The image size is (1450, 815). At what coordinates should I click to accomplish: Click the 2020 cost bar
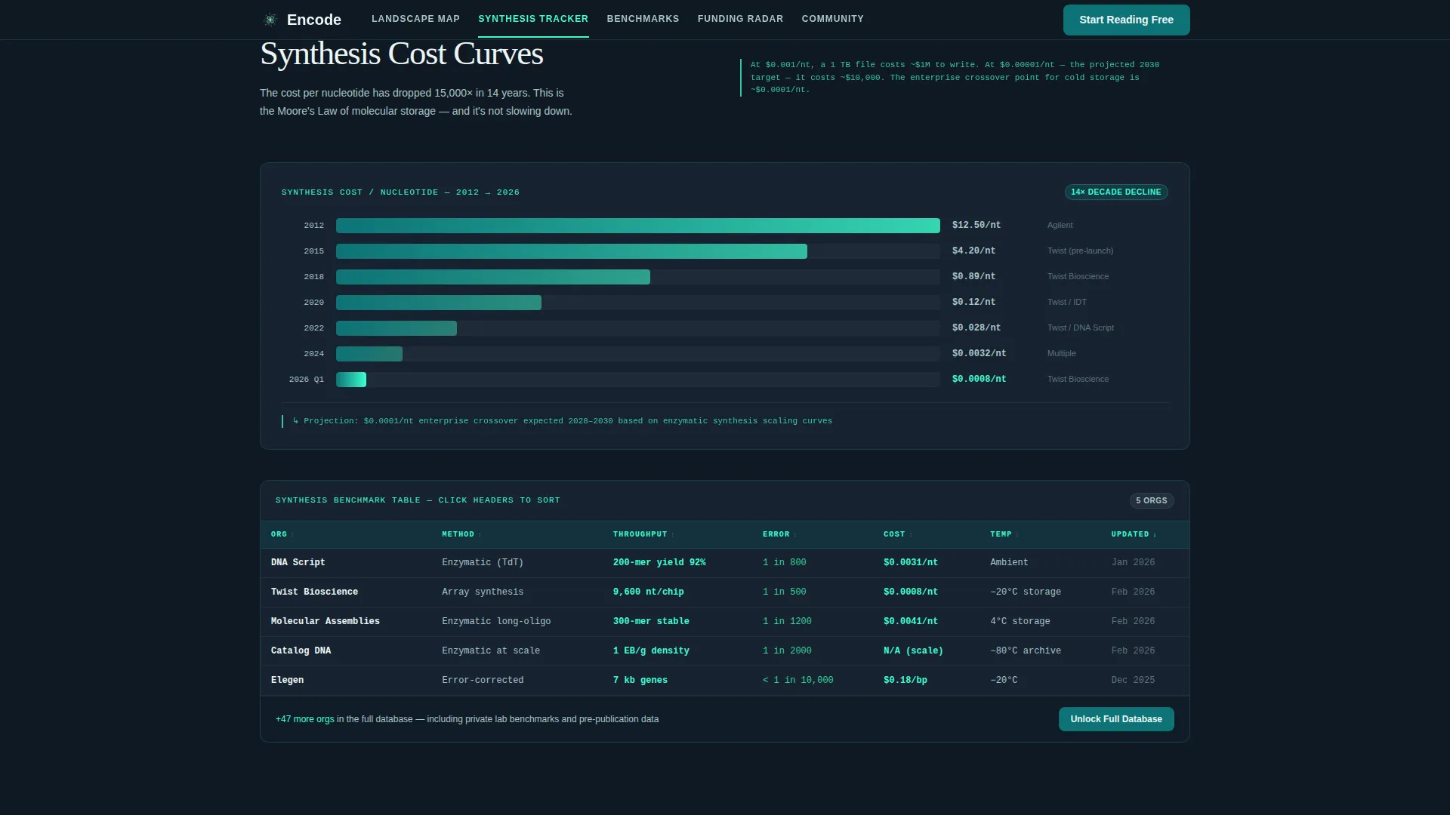(439, 303)
